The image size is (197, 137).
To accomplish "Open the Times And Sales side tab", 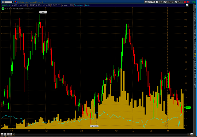I will coord(195,20).
